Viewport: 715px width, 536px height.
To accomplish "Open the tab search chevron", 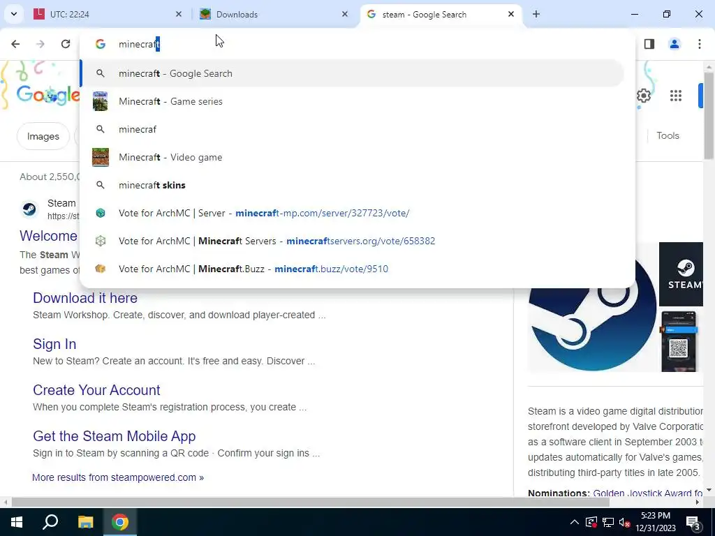I will (x=14, y=14).
